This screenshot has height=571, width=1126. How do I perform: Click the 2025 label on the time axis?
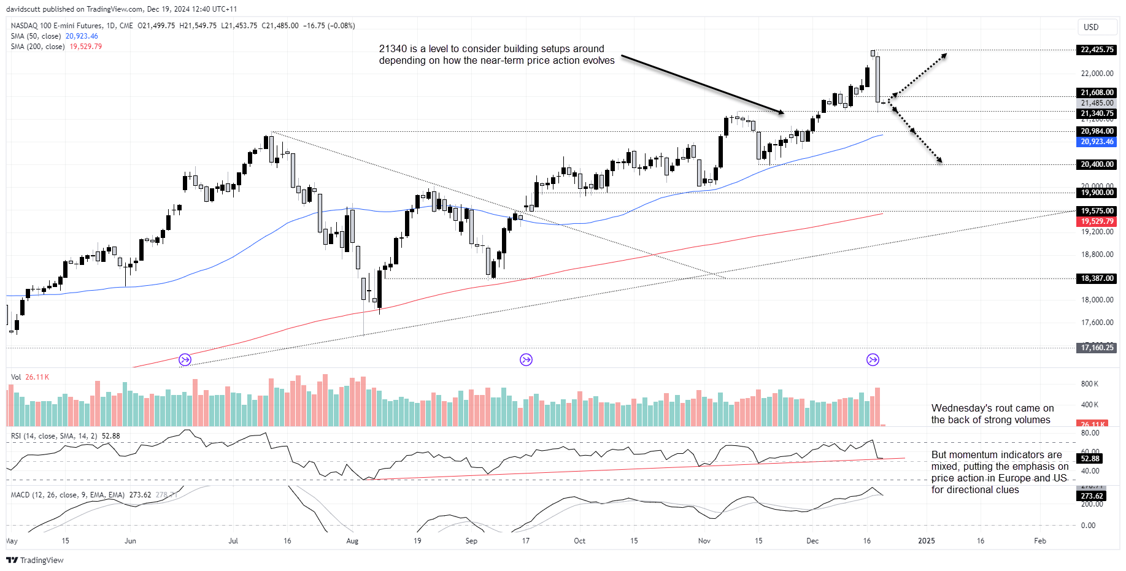point(926,541)
